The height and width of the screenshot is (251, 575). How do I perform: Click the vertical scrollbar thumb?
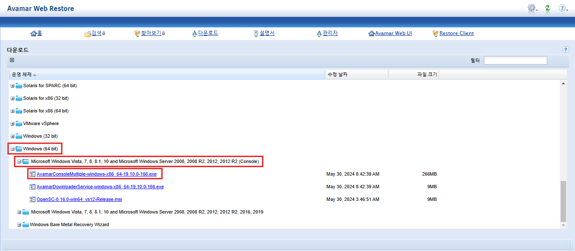(x=563, y=201)
